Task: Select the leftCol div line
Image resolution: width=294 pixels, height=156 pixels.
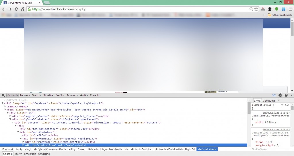Action: click(x=40, y=135)
